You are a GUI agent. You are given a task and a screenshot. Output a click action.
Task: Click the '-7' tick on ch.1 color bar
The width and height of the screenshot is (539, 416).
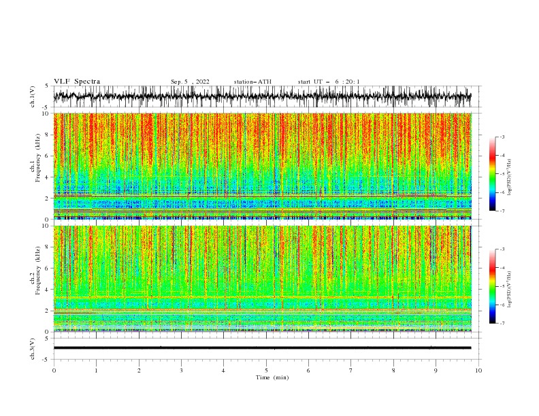coord(502,211)
